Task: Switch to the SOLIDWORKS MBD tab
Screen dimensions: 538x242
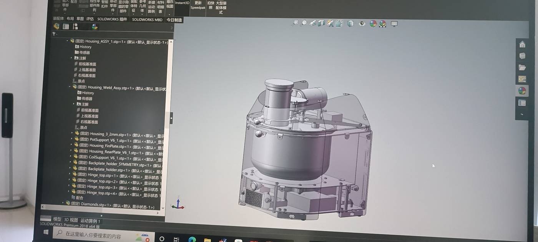Action: (x=147, y=19)
